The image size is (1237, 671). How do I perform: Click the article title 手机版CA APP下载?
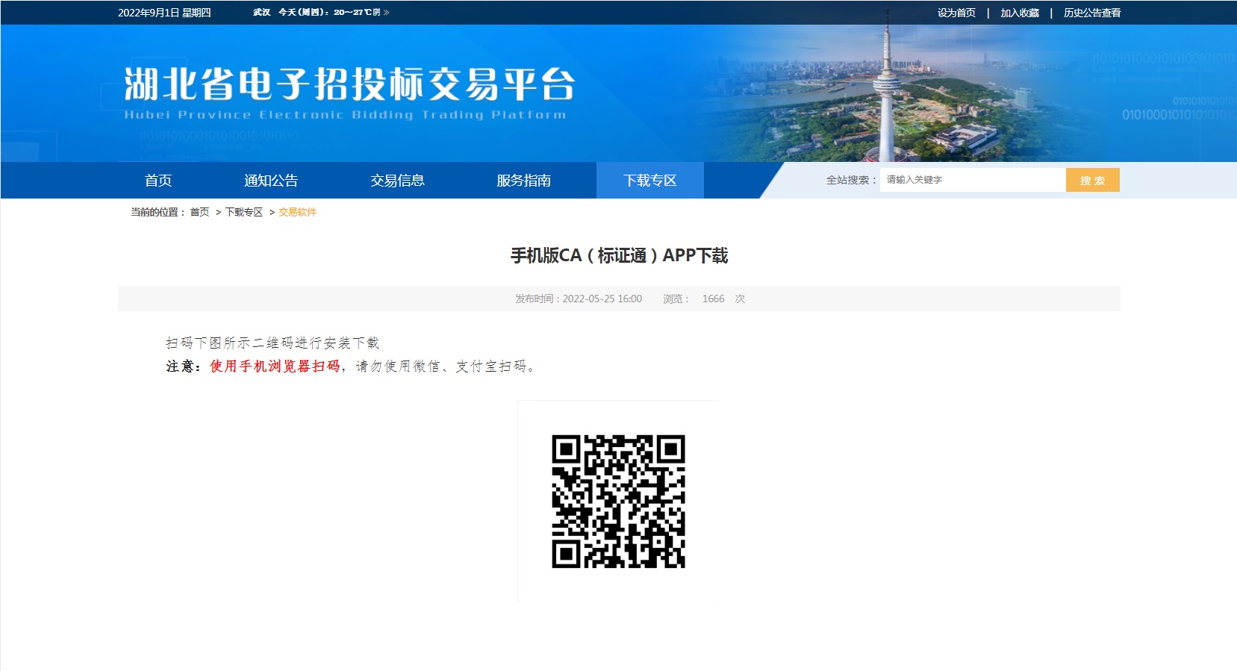pos(619,256)
